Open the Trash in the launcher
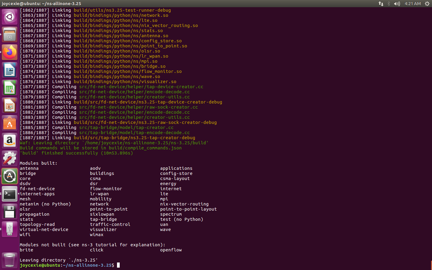 (x=10, y=260)
